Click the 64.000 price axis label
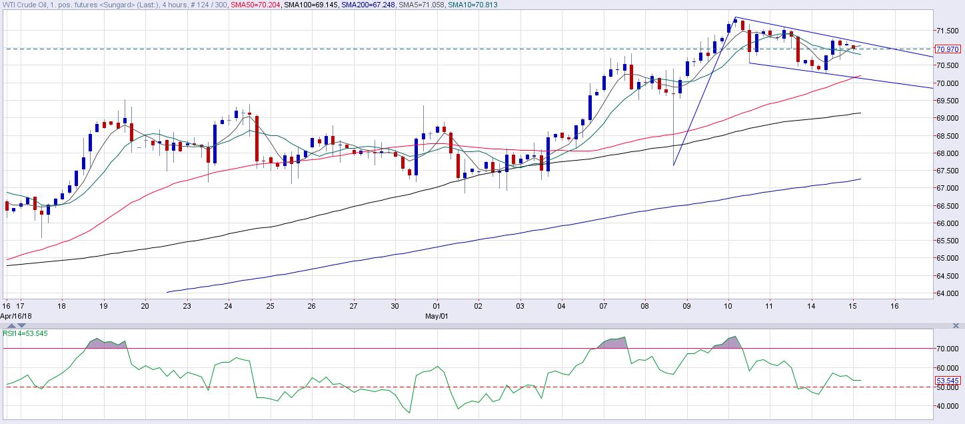 point(949,293)
